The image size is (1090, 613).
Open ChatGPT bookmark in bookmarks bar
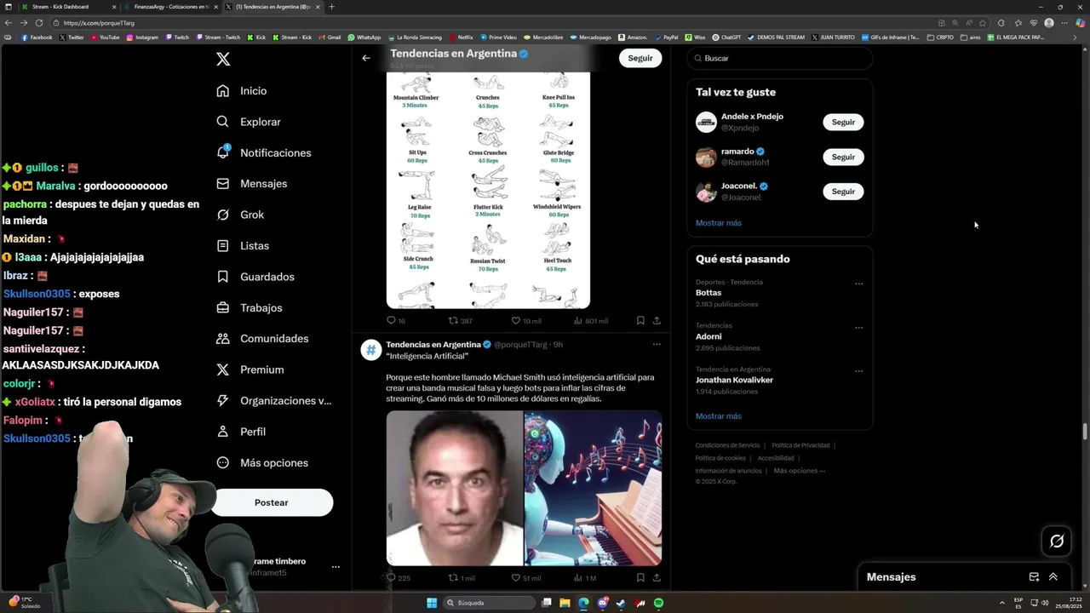coord(726,37)
